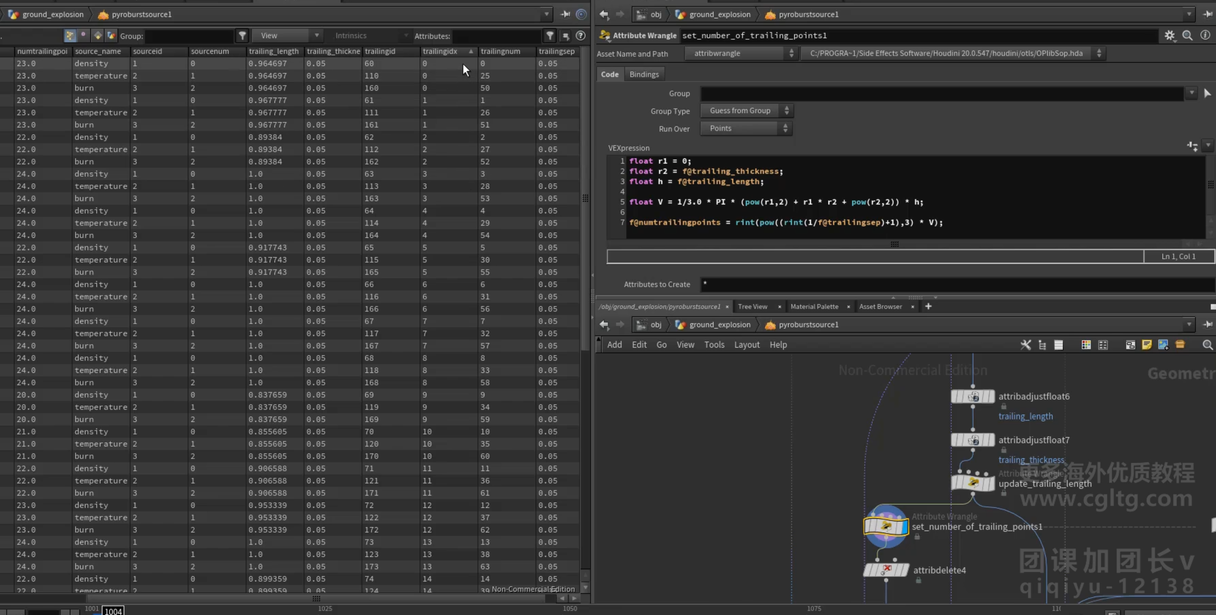Open the Run Over dropdown
The image size is (1216, 615).
pos(746,128)
